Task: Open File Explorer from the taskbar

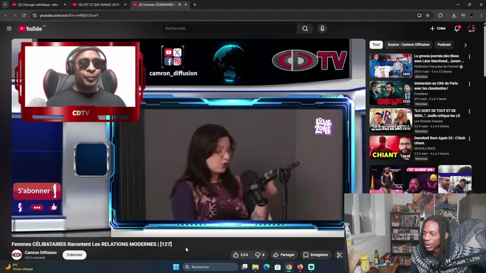Action: click(x=256, y=267)
